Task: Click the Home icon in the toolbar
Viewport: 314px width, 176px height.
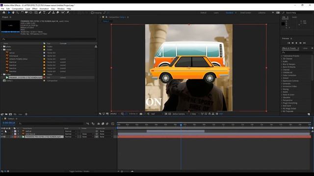Action: [x=4, y=13]
